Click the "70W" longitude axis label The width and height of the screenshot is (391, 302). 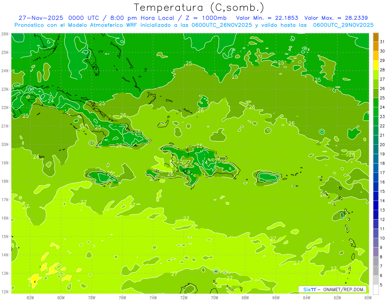[214, 297]
